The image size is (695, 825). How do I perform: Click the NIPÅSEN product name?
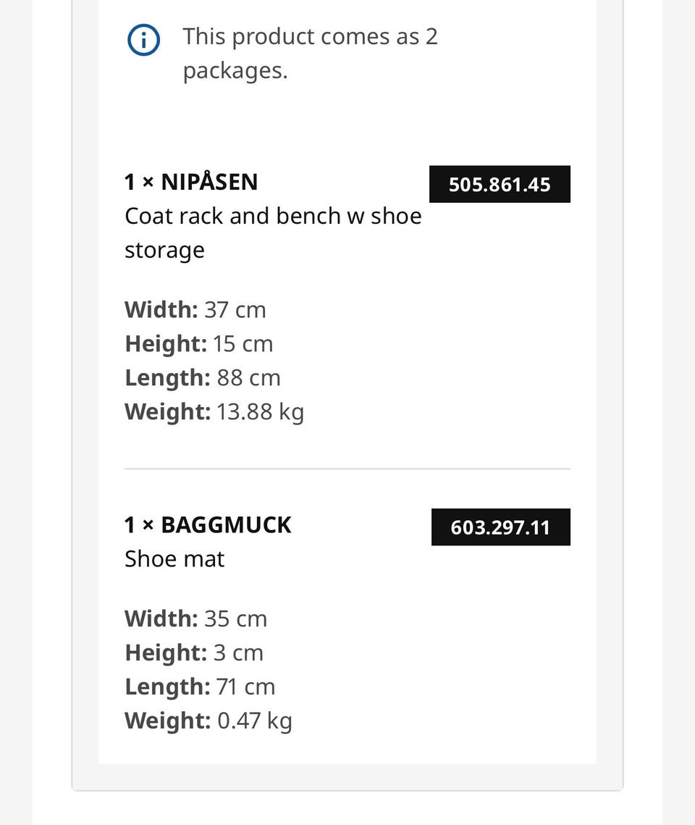[x=209, y=182]
